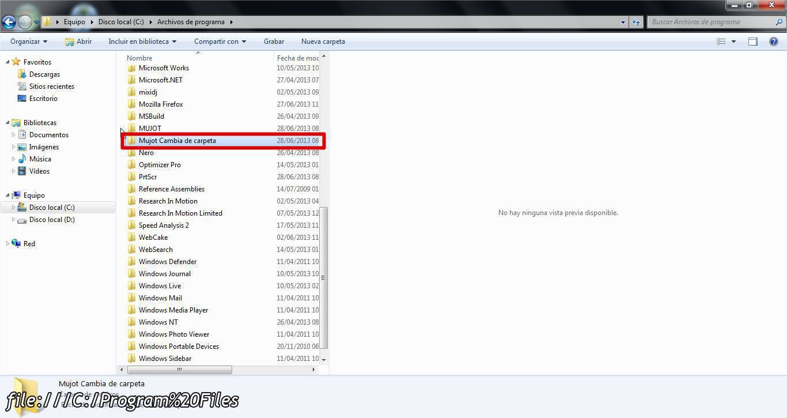The width and height of the screenshot is (787, 418).
Task: Click the Grabar button
Action: tap(274, 42)
